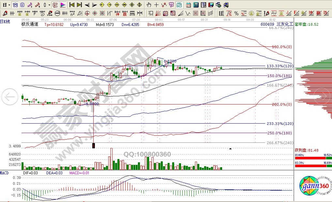Image resolution: width=332 pixels, height=202 pixels.
Task: Click the crosshair cursor tool
Action: (156, 5)
